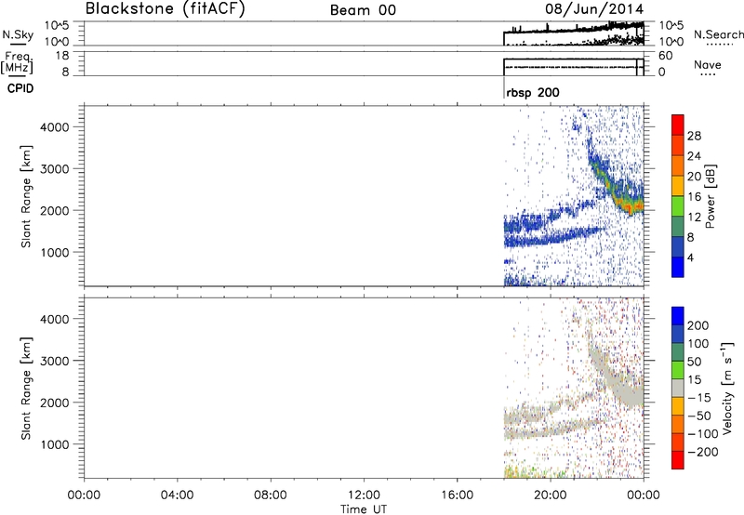
Task: Click the 18 MHz frequency tick label
Action: [x=62, y=56]
